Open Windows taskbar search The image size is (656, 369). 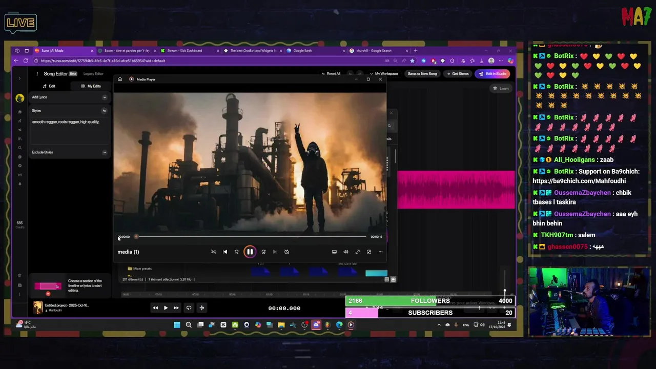189,325
